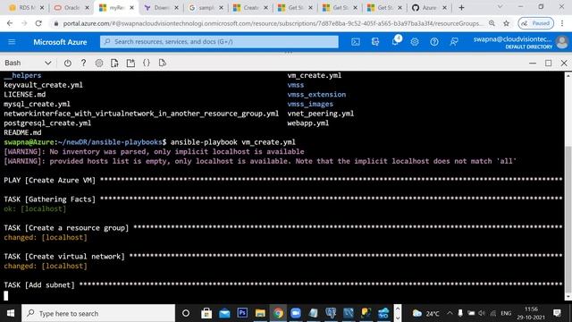This screenshot has height=322, width=572.
Task: Open Azure notifications bell
Action: click(x=395, y=41)
